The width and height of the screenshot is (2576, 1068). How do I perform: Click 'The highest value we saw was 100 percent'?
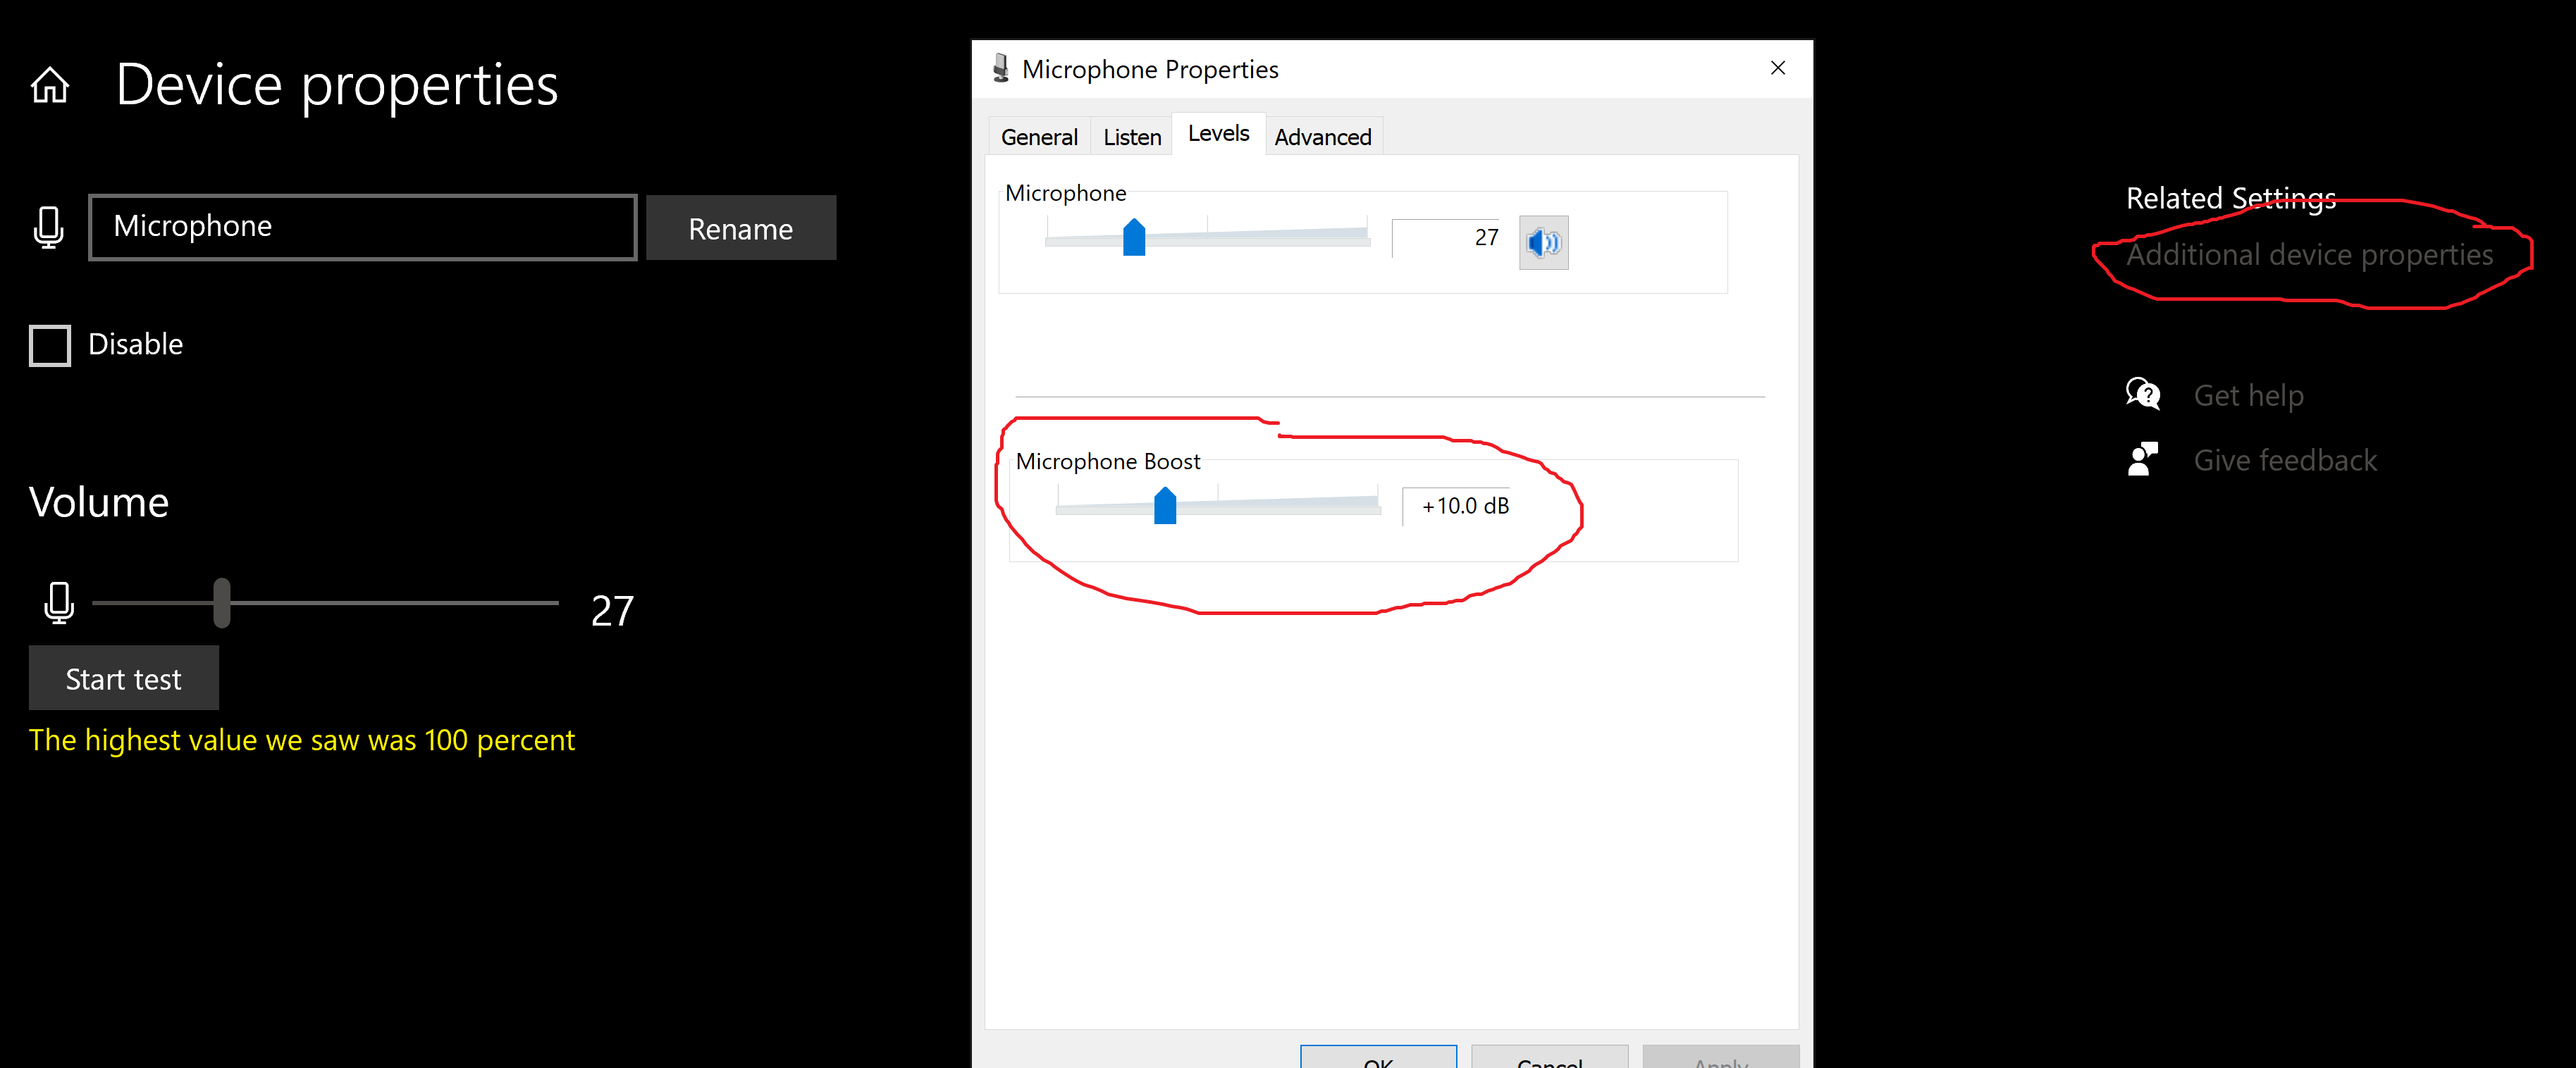coord(302,740)
